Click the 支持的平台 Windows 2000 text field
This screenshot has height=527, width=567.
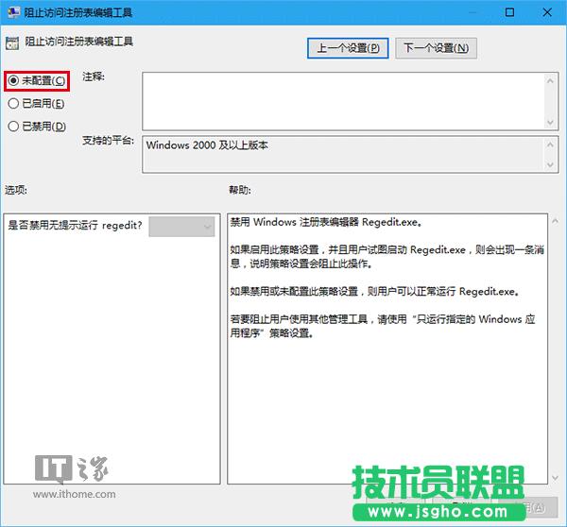(x=340, y=155)
